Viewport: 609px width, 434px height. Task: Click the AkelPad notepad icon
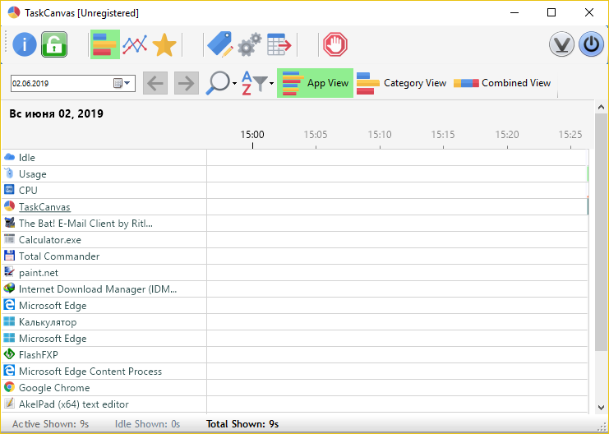tap(9, 404)
